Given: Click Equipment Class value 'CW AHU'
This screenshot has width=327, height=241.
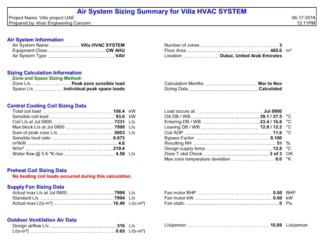Looking at the screenshot, I should [115, 50].
